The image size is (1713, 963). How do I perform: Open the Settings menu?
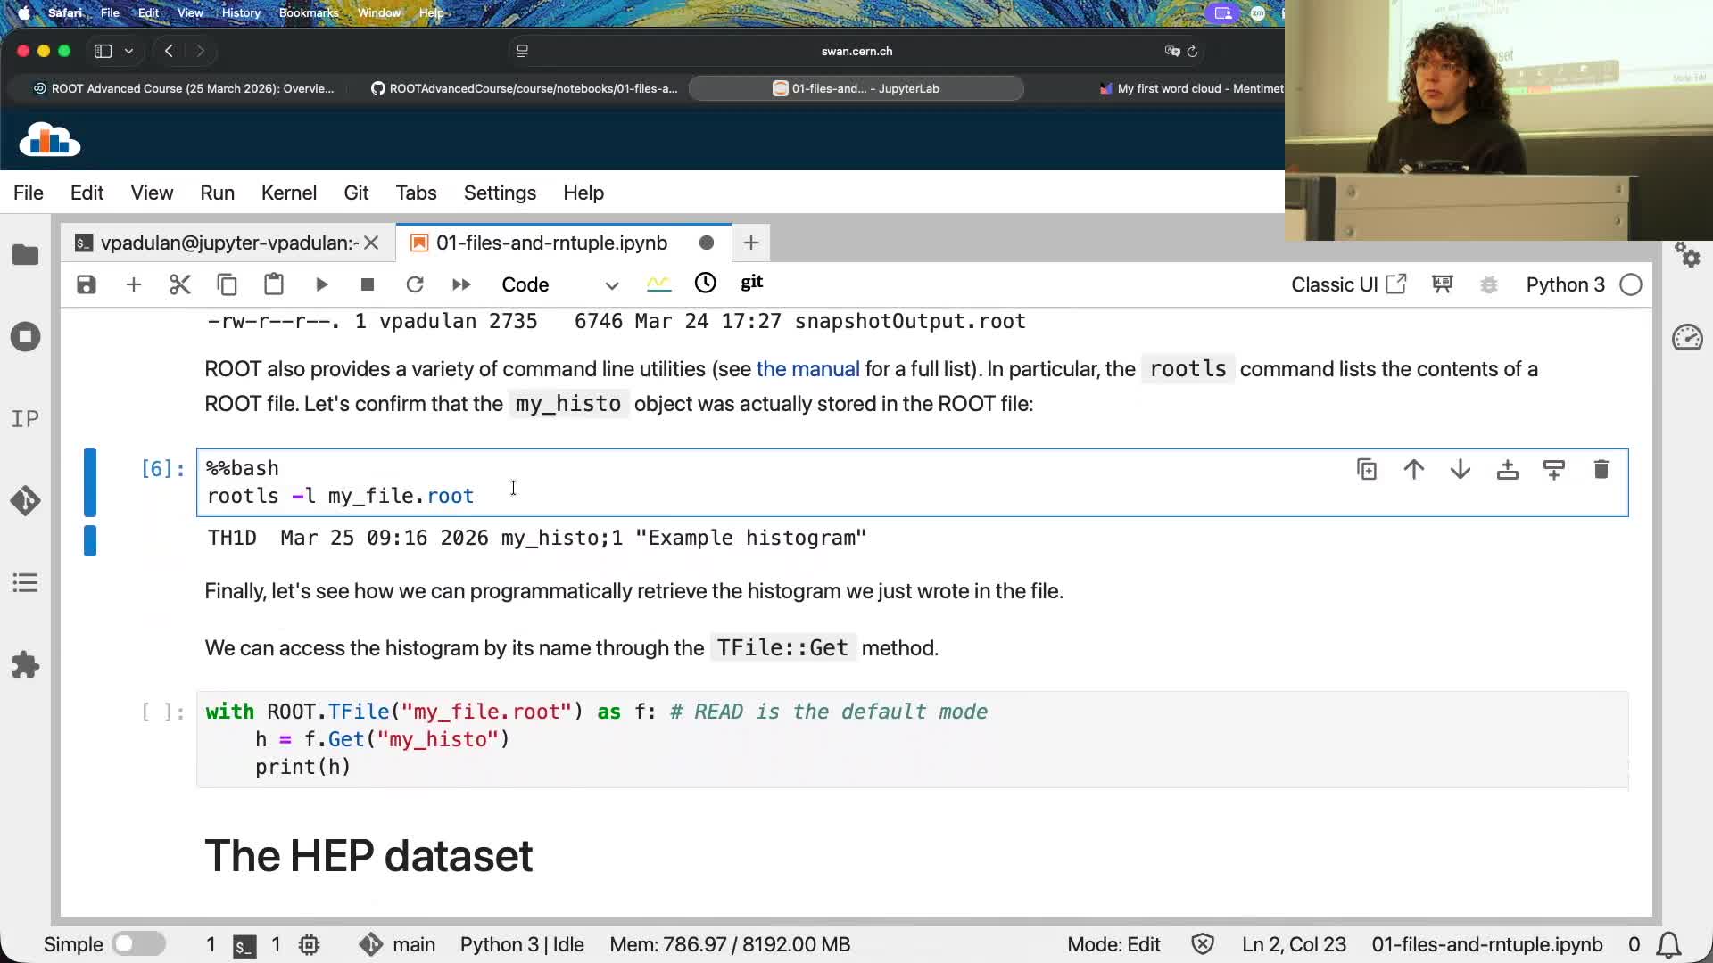tap(500, 193)
